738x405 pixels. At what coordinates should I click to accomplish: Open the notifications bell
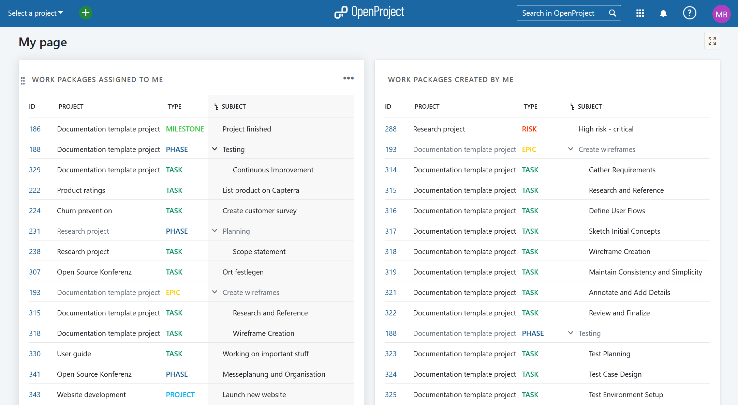pos(663,13)
